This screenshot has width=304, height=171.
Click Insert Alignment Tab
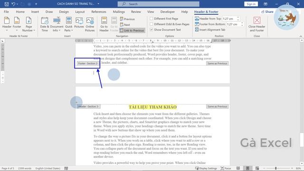[210, 29]
